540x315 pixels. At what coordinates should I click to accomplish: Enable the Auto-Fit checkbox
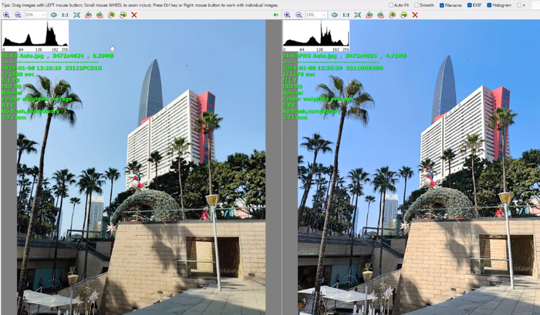pyautogui.click(x=391, y=5)
